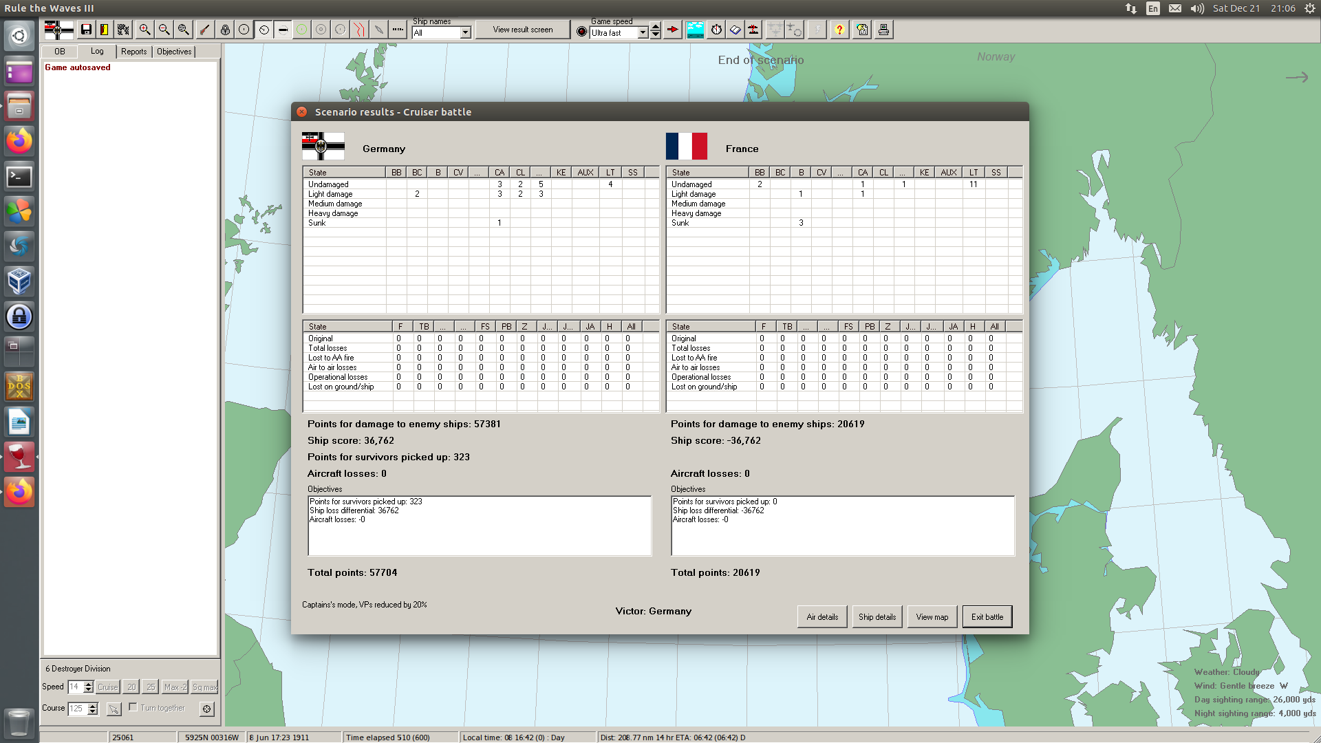Click the stopwatch toolbar icon
1321x743 pixels.
tap(717, 30)
